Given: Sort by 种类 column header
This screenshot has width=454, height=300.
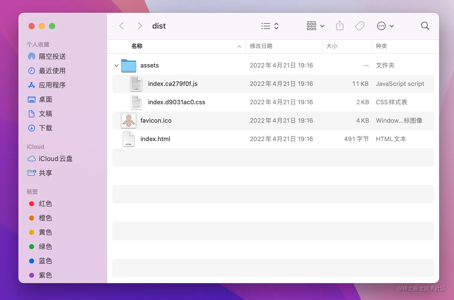Looking at the screenshot, I should [x=381, y=46].
